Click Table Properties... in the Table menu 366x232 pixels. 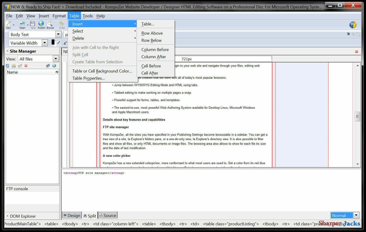[x=88, y=78]
